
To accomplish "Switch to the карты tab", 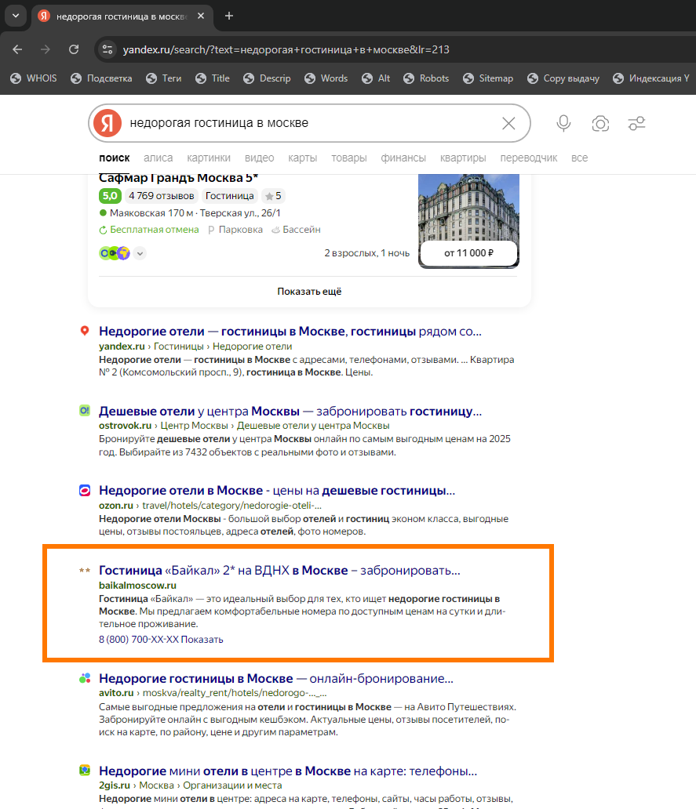I will coord(302,158).
